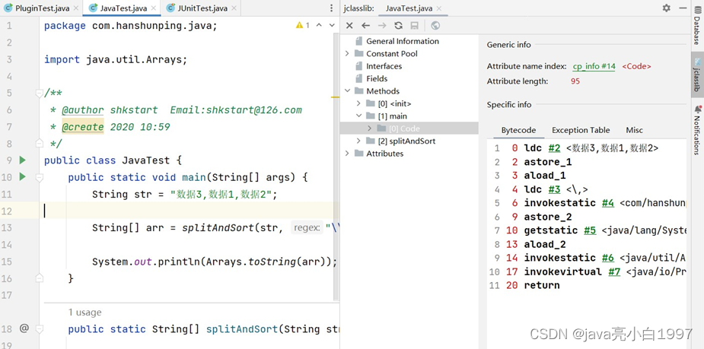Follow the #6 invokestatic reference link
The image size is (704, 349).
(x=608, y=258)
